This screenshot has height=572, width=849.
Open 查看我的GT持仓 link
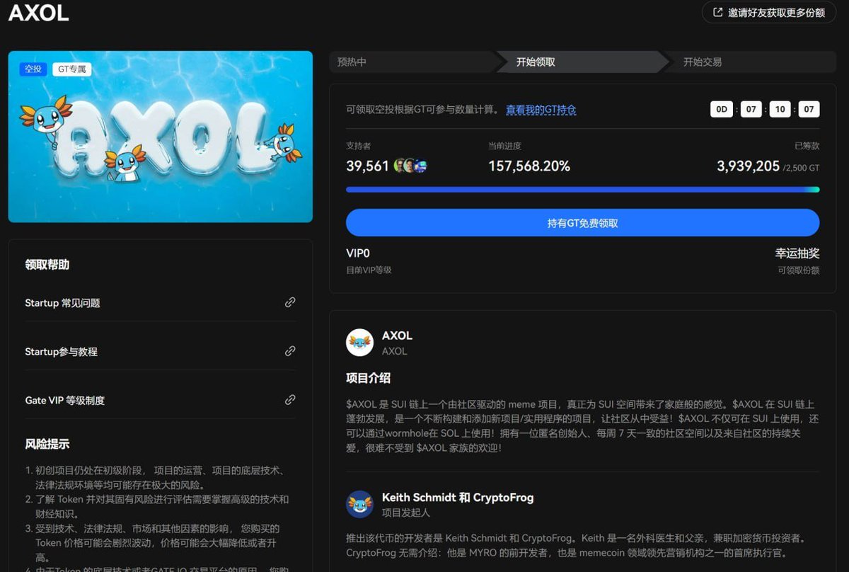coord(541,110)
